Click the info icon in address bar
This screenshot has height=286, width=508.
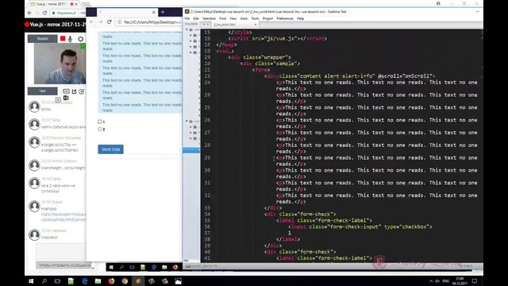coord(119,22)
